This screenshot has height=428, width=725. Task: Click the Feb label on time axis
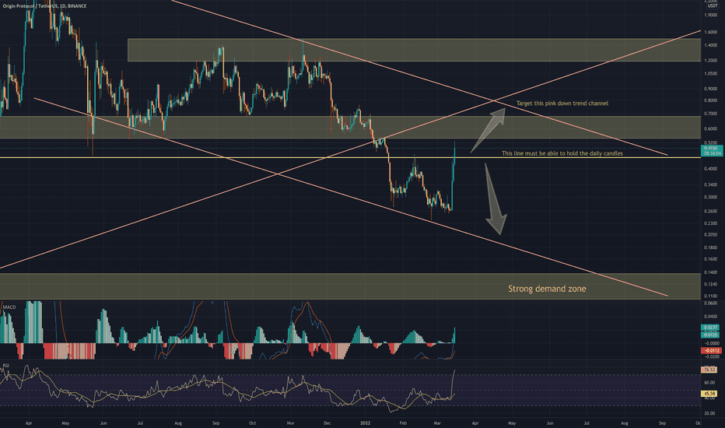[x=403, y=423]
